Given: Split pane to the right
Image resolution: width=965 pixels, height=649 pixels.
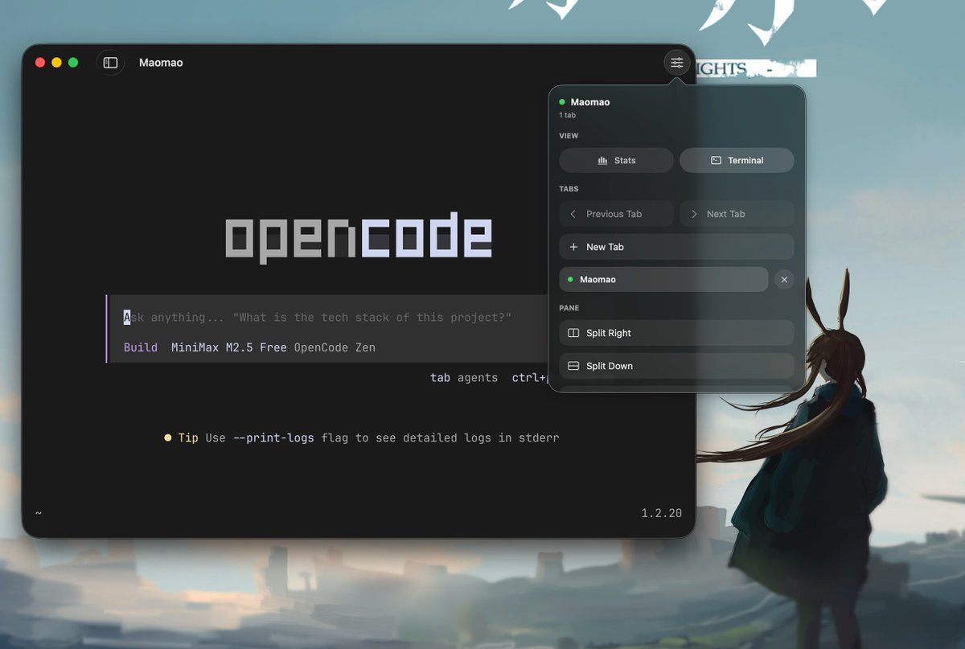Looking at the screenshot, I should pos(676,333).
